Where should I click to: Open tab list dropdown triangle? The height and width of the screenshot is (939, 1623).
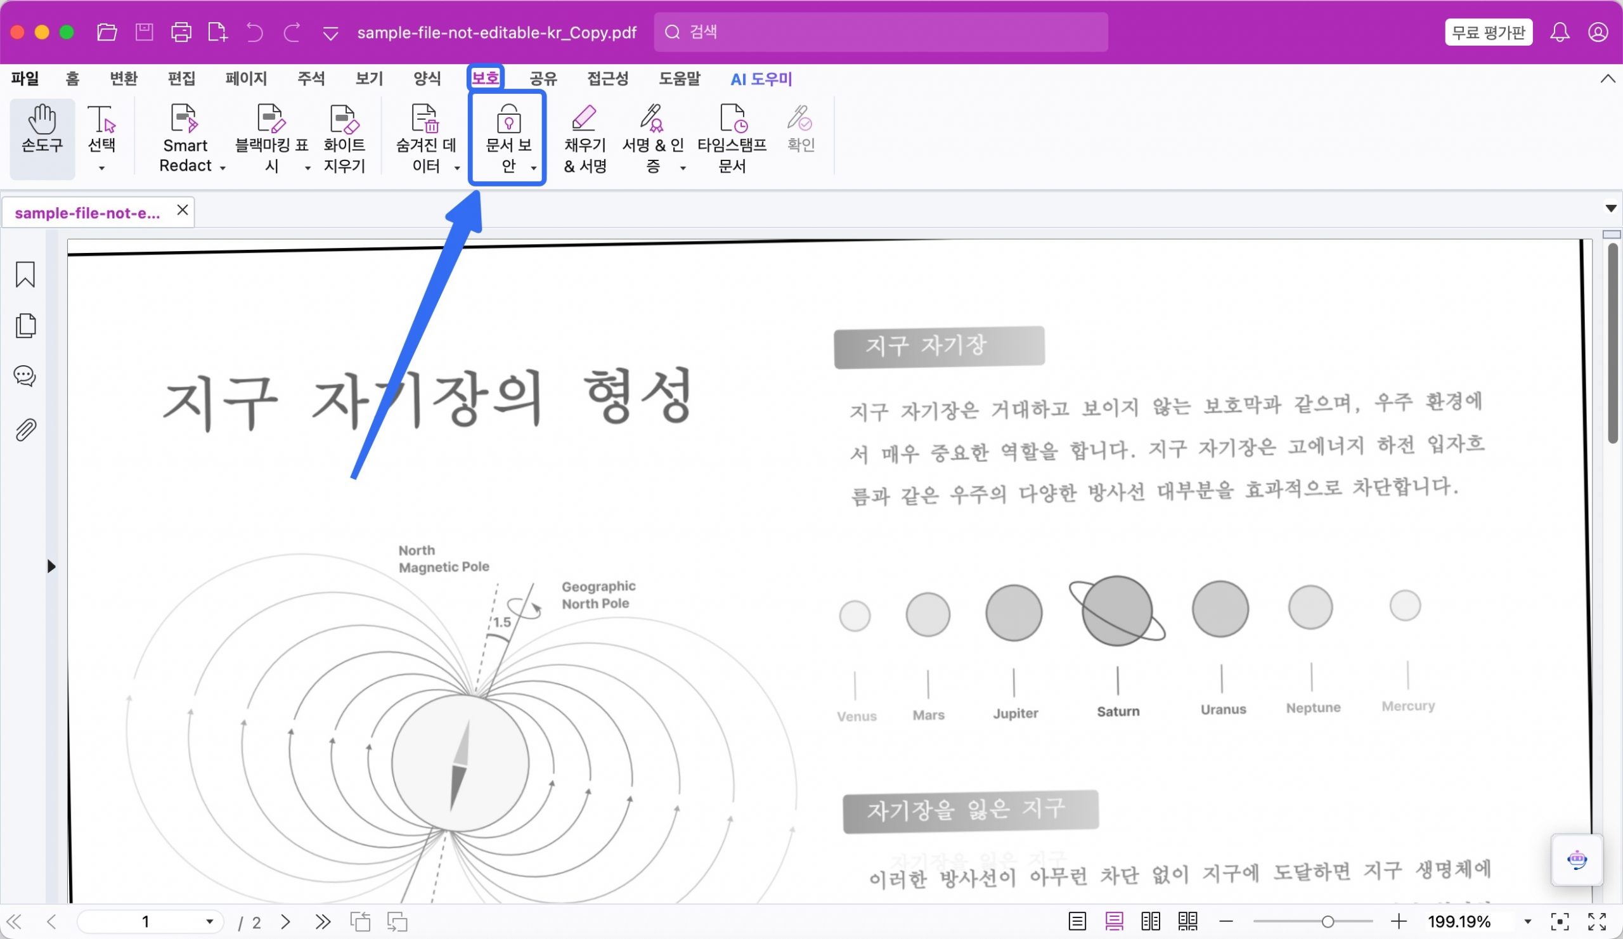pyautogui.click(x=1610, y=208)
